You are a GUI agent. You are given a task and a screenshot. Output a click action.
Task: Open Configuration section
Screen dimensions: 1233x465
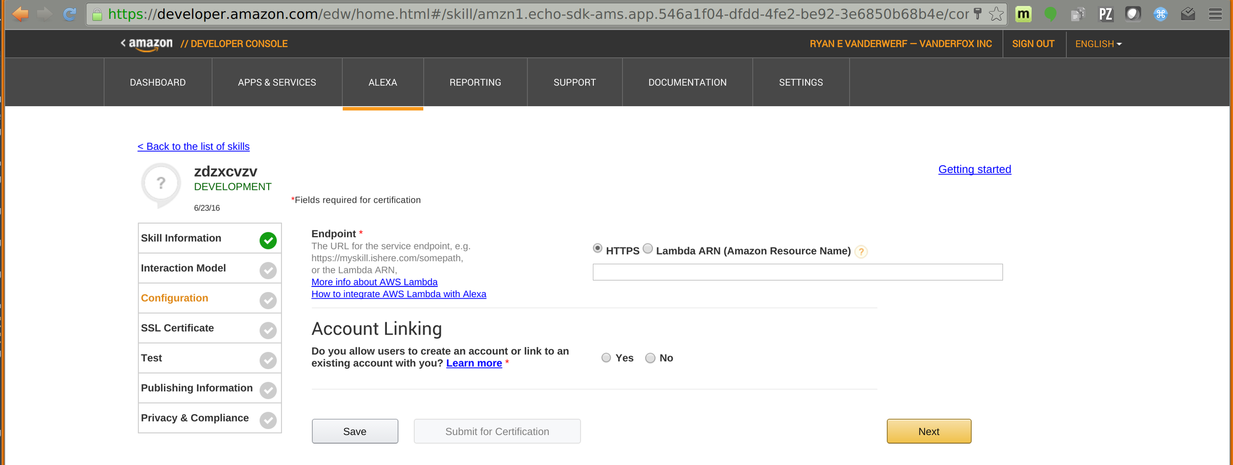click(x=210, y=298)
